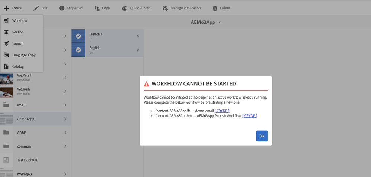Click the Edit pencil icon
Viewport: 371px width, 177px height.
36,8
